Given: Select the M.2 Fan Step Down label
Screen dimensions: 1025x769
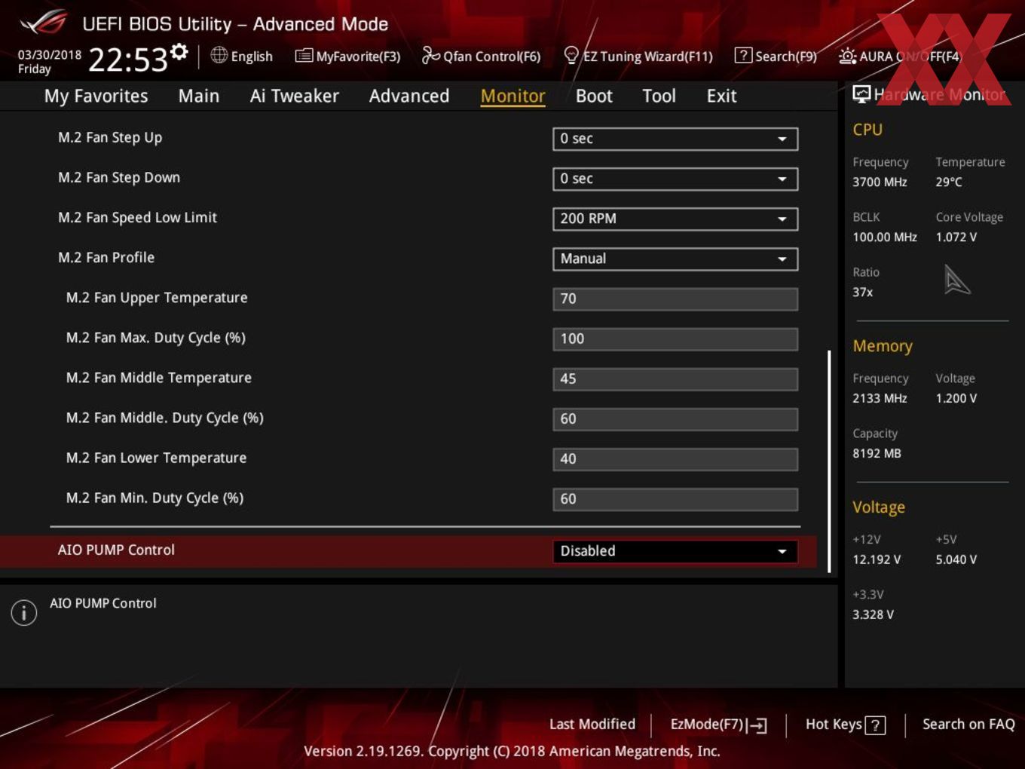Looking at the screenshot, I should [119, 177].
